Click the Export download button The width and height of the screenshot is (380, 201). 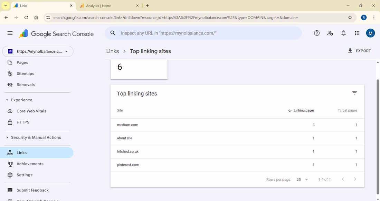[x=359, y=51]
